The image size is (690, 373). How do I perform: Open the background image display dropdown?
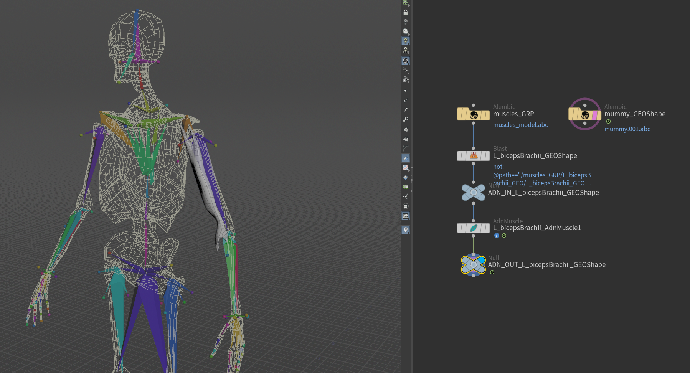pos(406,216)
